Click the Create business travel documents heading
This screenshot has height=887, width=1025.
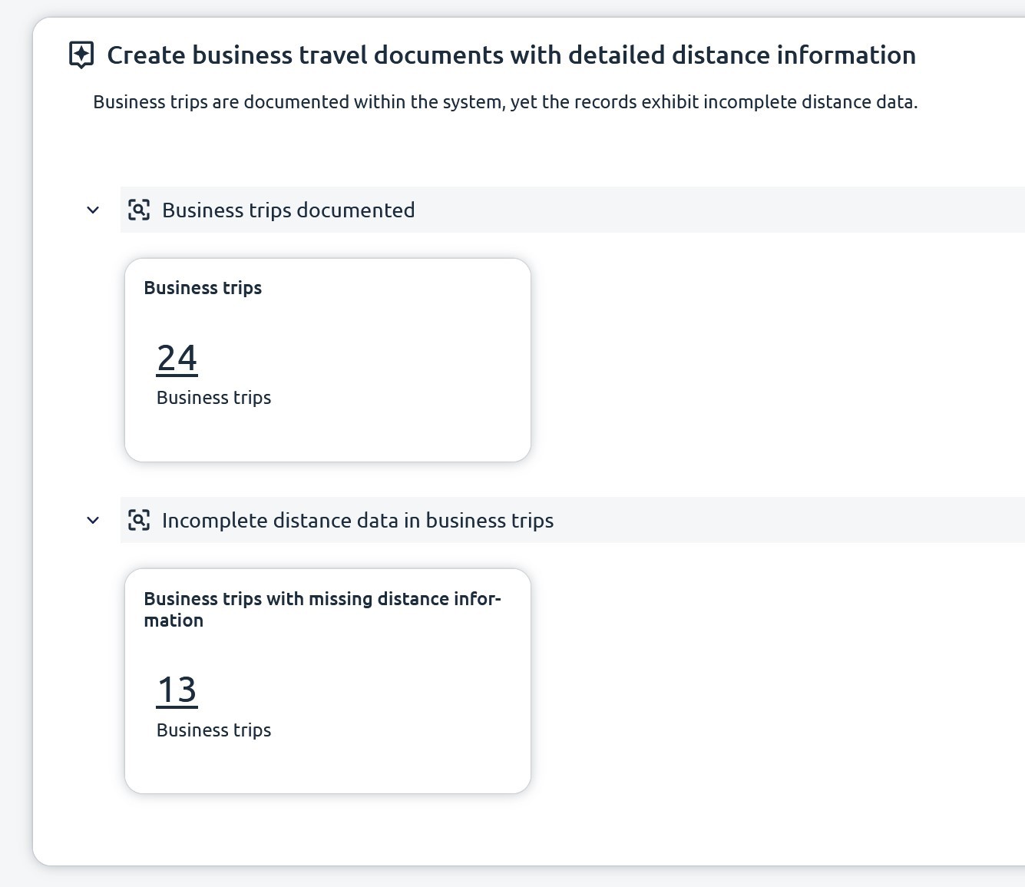click(511, 55)
